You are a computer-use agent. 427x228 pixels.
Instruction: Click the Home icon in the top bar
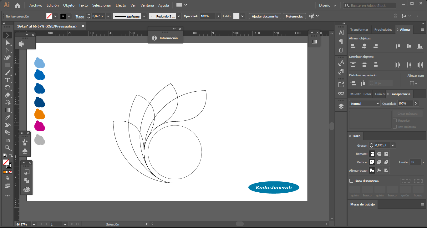pyautogui.click(x=18, y=5)
